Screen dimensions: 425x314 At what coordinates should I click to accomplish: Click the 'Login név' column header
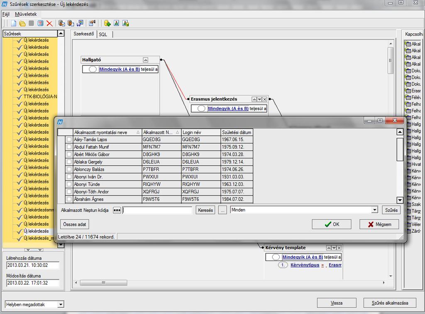(x=201, y=133)
